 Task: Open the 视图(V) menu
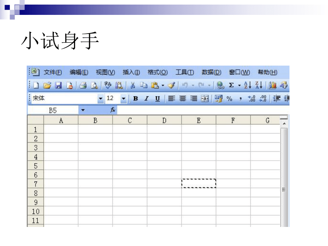[105, 72]
